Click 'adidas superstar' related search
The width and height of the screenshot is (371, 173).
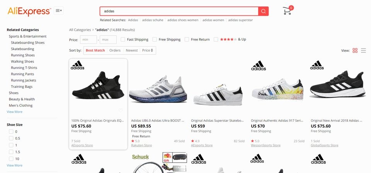coord(240,20)
